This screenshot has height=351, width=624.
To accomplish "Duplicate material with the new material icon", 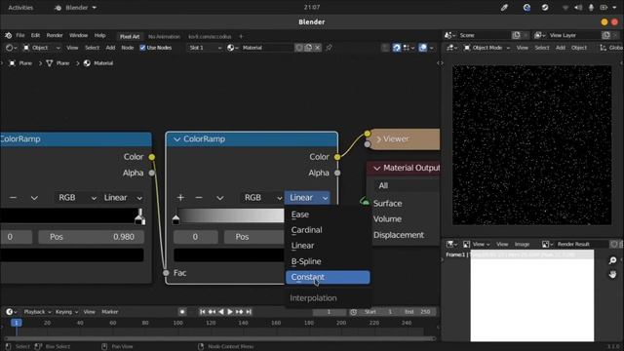I will coord(308,48).
